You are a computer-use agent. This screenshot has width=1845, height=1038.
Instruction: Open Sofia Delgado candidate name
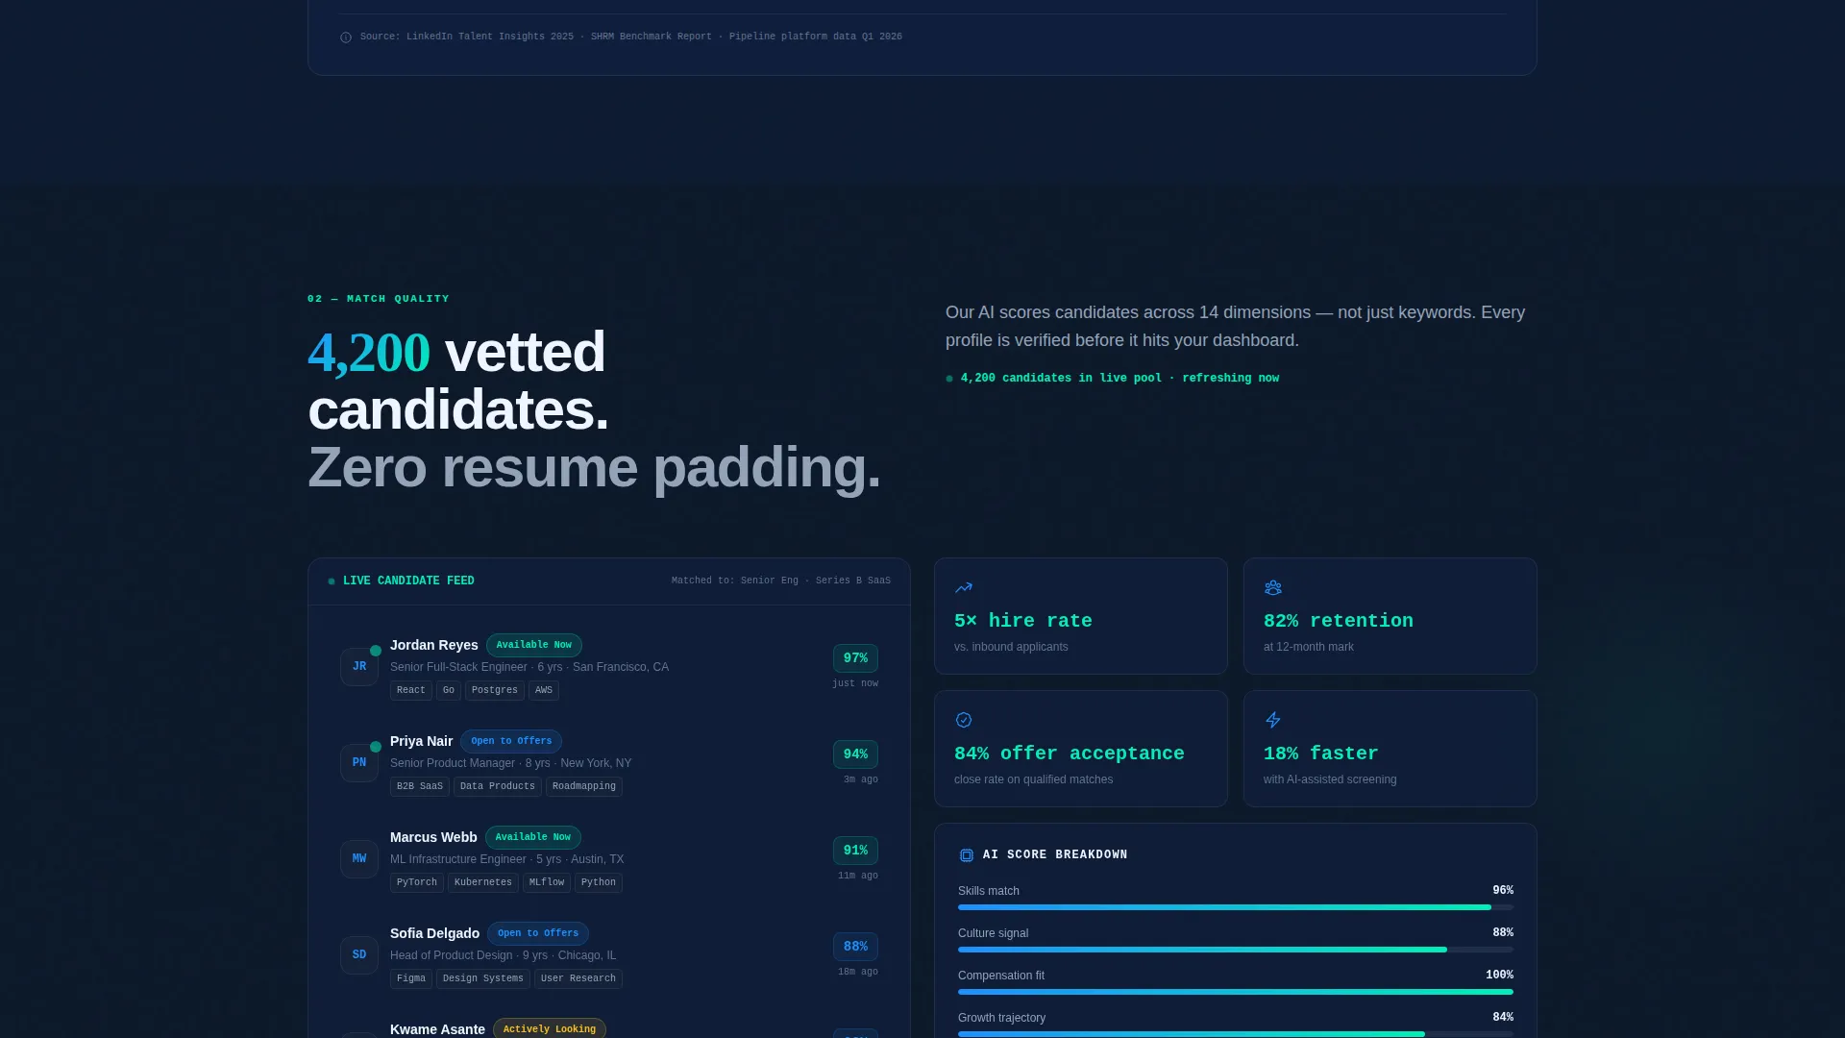434,933
